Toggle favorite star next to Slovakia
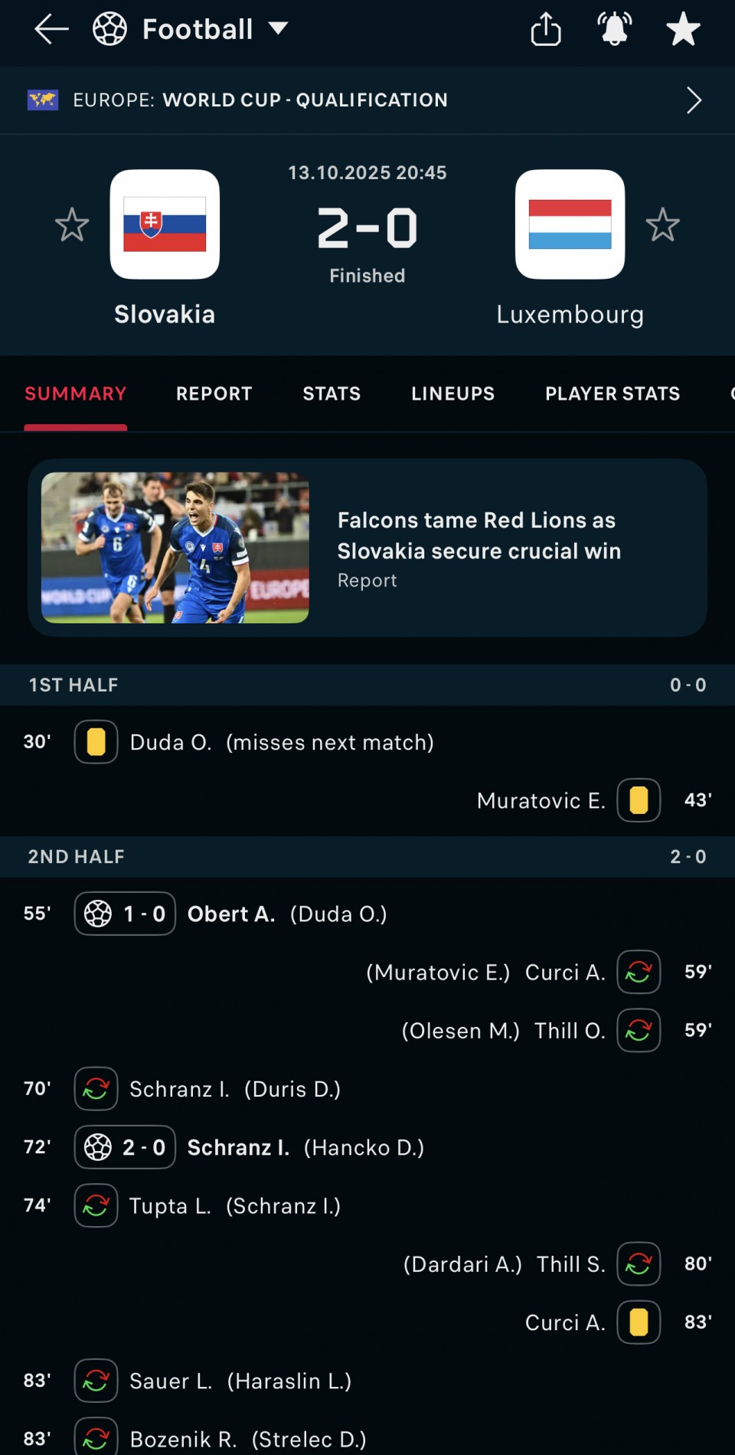Viewport: 735px width, 1455px height. (x=72, y=225)
